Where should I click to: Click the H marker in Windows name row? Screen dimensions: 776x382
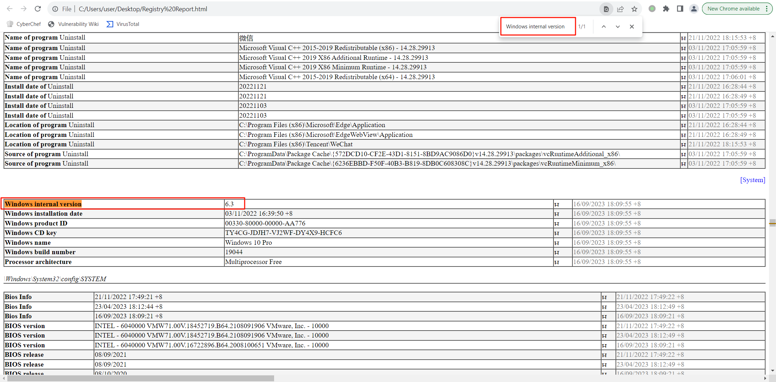(557, 243)
